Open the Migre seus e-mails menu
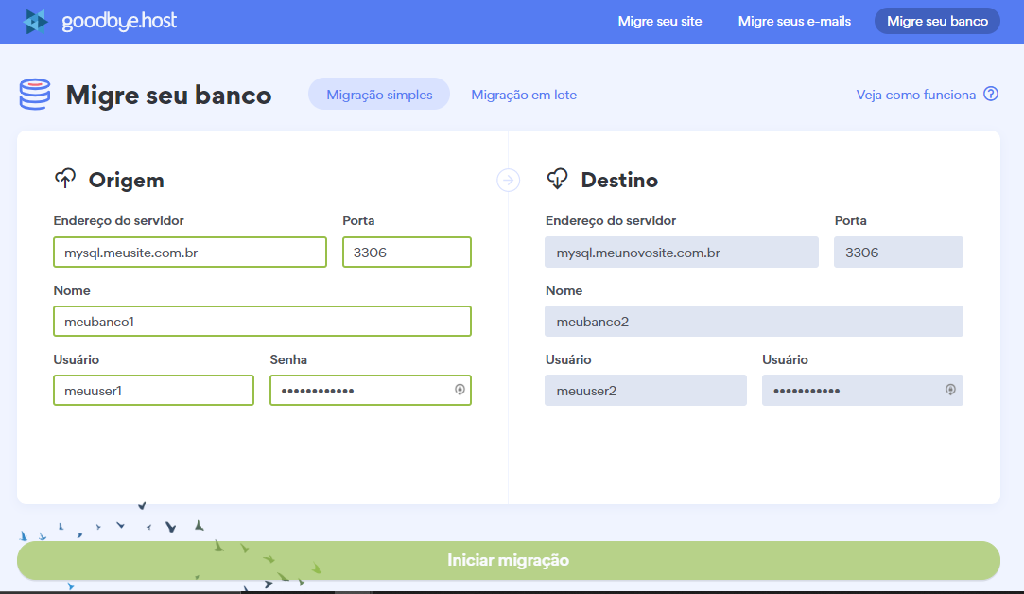Image resolution: width=1024 pixels, height=594 pixels. [x=794, y=21]
